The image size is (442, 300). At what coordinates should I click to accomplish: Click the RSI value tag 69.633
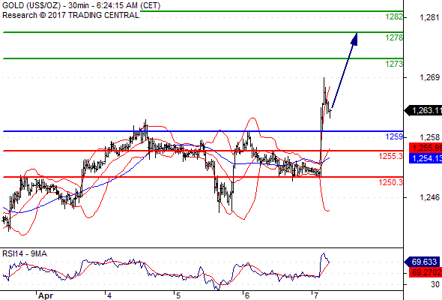coord(422,262)
